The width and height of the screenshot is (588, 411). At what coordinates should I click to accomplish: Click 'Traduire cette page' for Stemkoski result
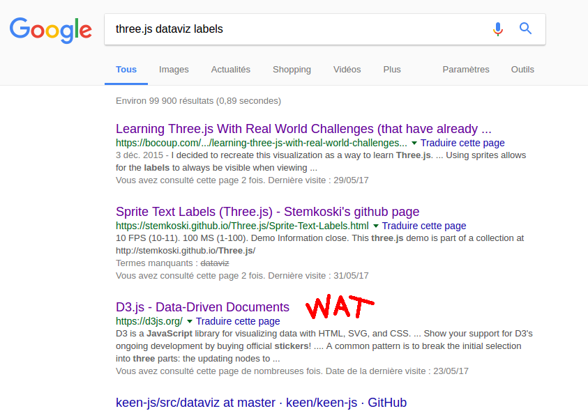[x=424, y=226]
